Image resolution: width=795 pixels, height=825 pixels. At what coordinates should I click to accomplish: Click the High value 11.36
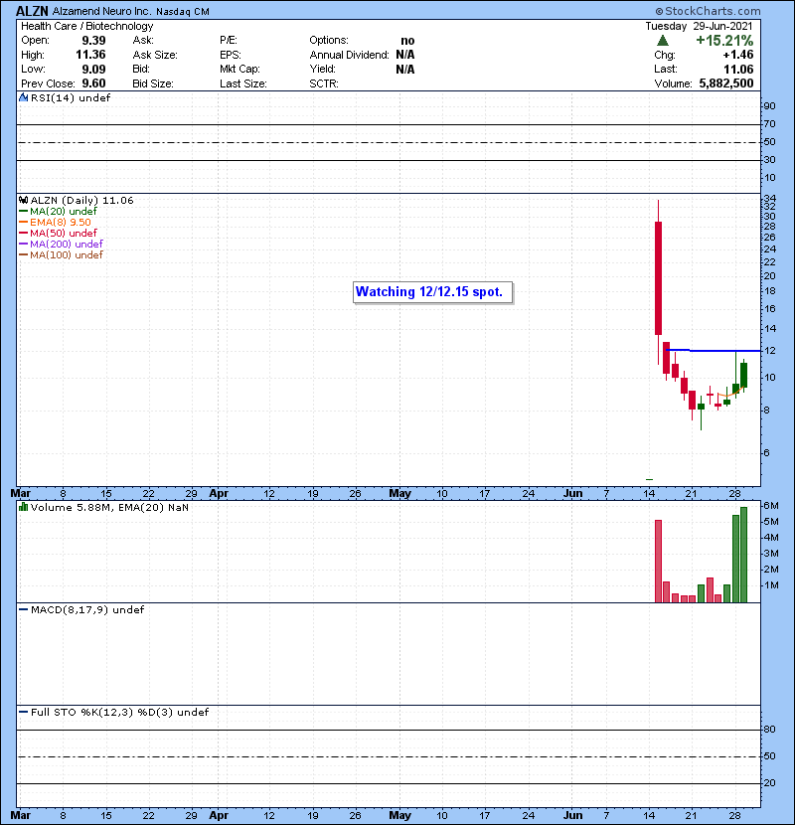[x=90, y=55]
